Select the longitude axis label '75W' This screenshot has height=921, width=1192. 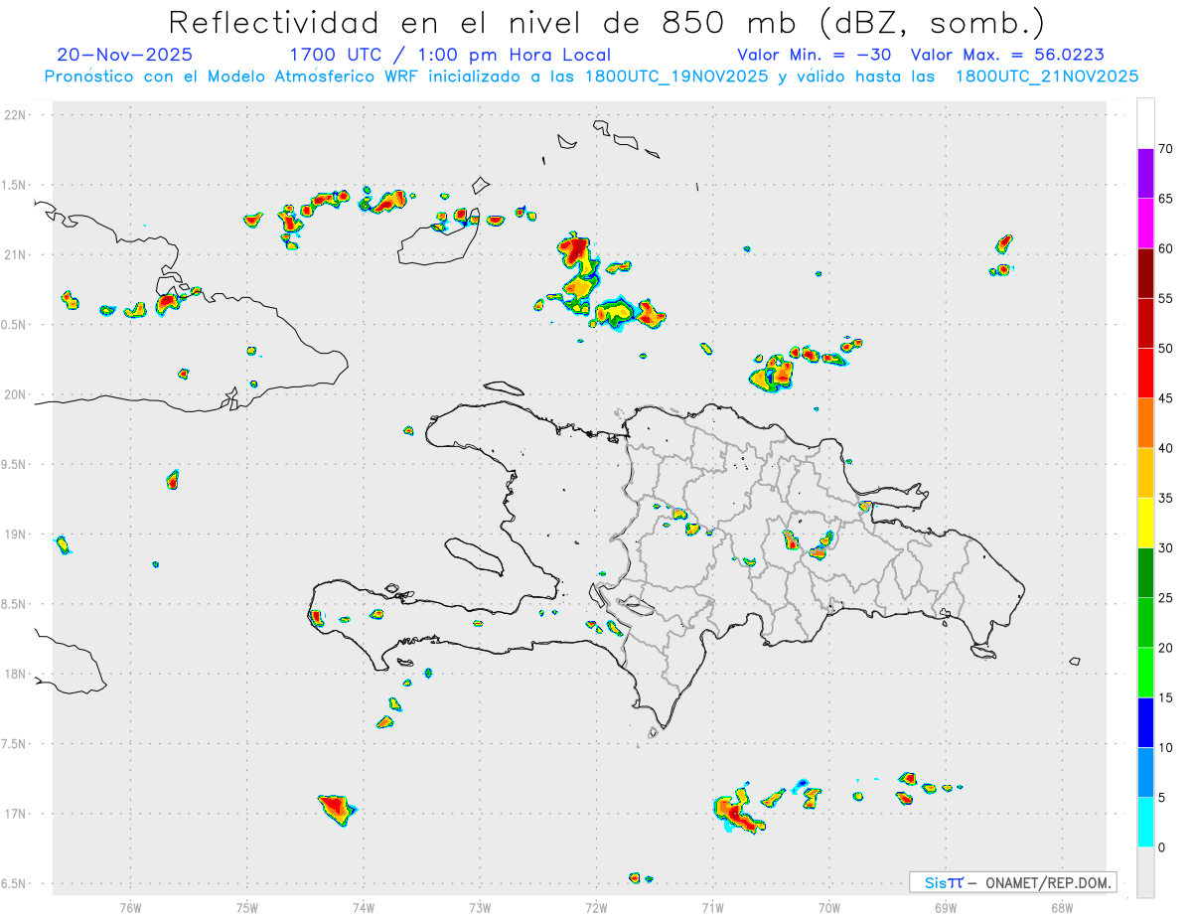pyautogui.click(x=247, y=908)
